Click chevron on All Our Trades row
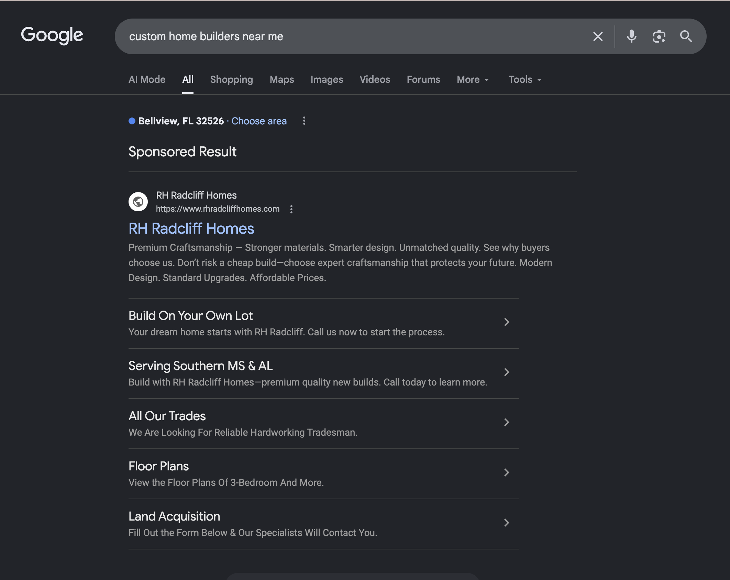 (507, 422)
